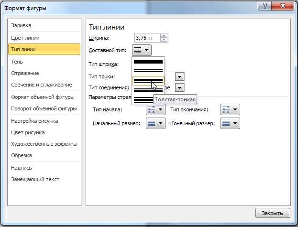Open the Тип окончания arrow dropdown

tap(230, 109)
